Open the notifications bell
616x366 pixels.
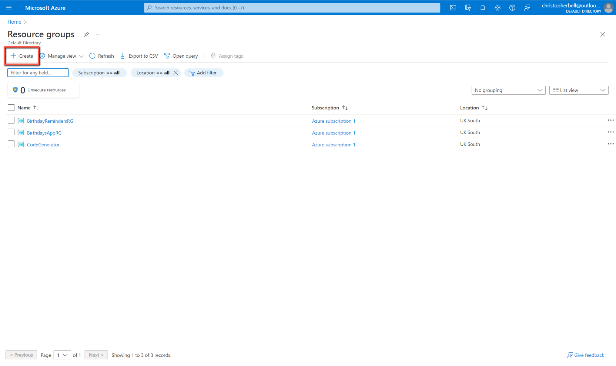tap(482, 8)
